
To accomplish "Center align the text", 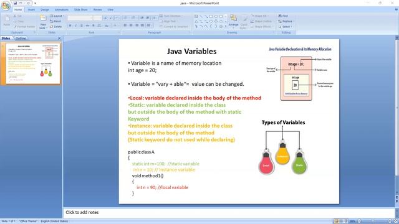I will coord(131,26).
